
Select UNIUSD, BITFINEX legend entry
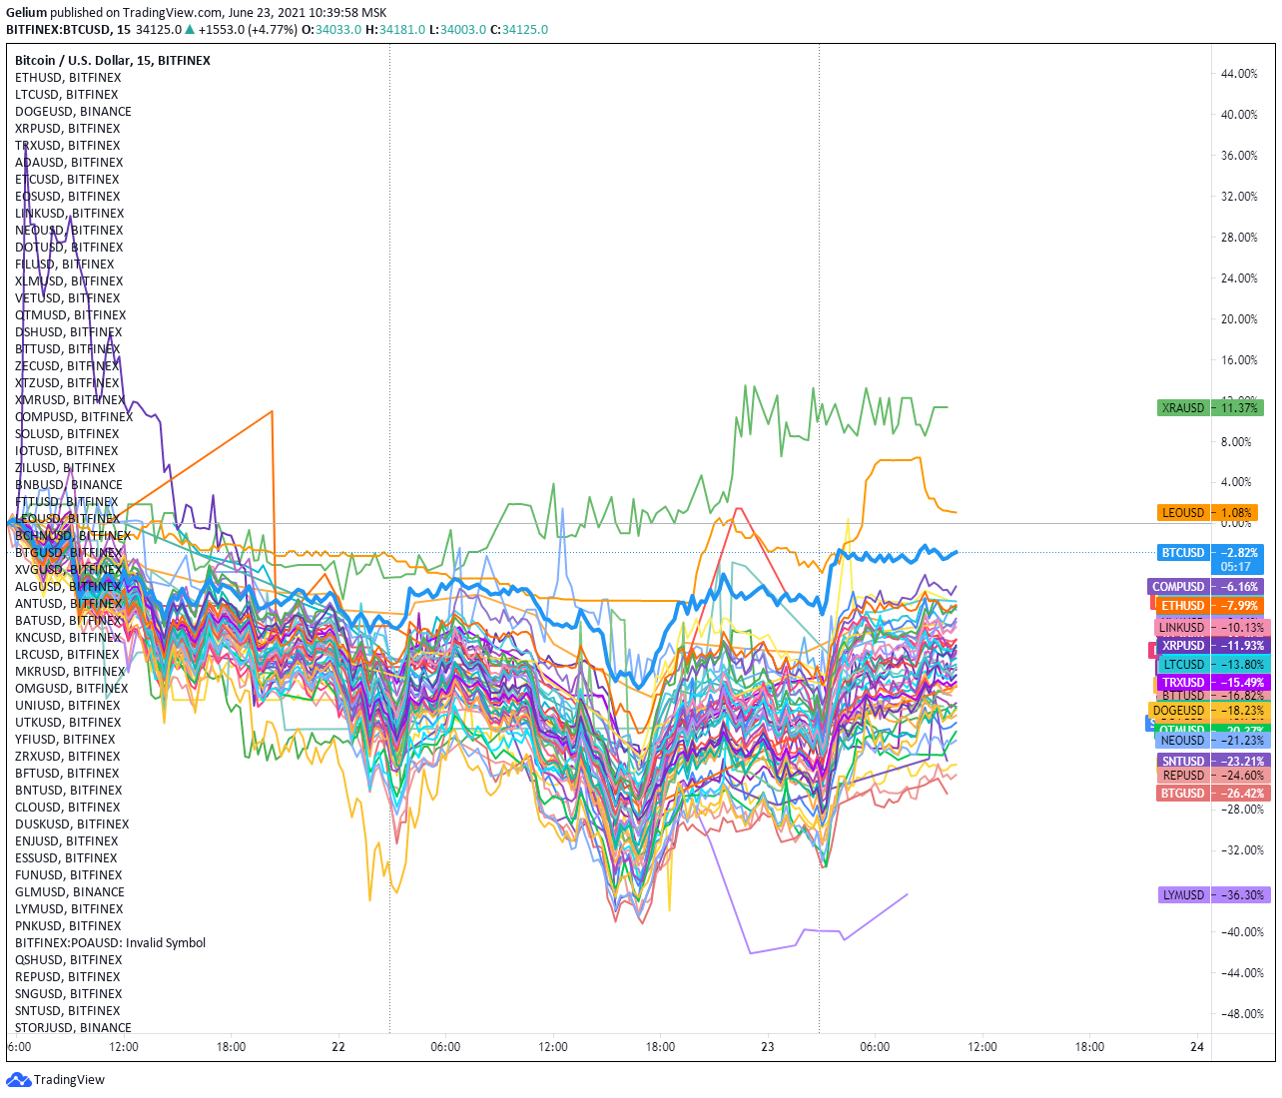tap(68, 705)
